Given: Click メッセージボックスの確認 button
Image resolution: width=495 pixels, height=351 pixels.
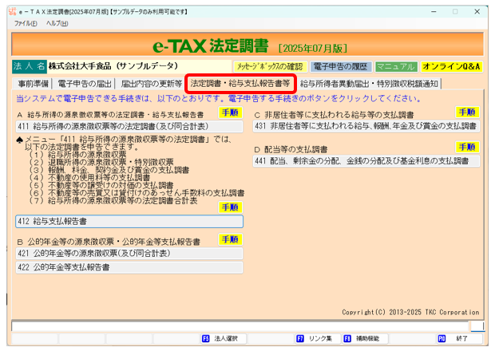Looking at the screenshot, I should (x=269, y=66).
